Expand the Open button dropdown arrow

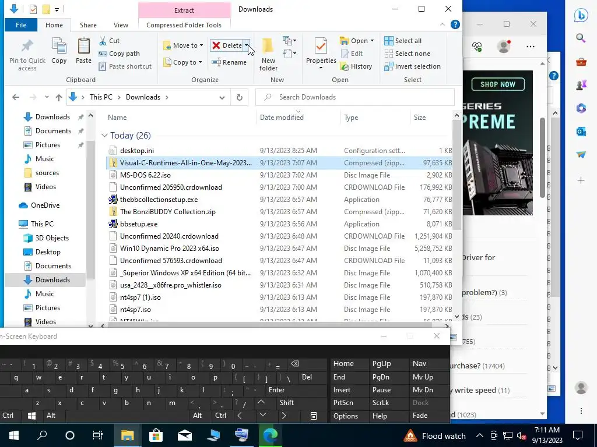[x=372, y=41]
